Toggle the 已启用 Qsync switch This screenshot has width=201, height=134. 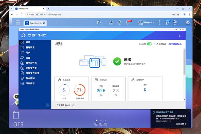[x=149, y=44]
